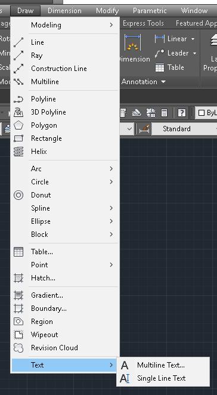
Task: Choose the Ray drawing command
Action: click(x=65, y=55)
